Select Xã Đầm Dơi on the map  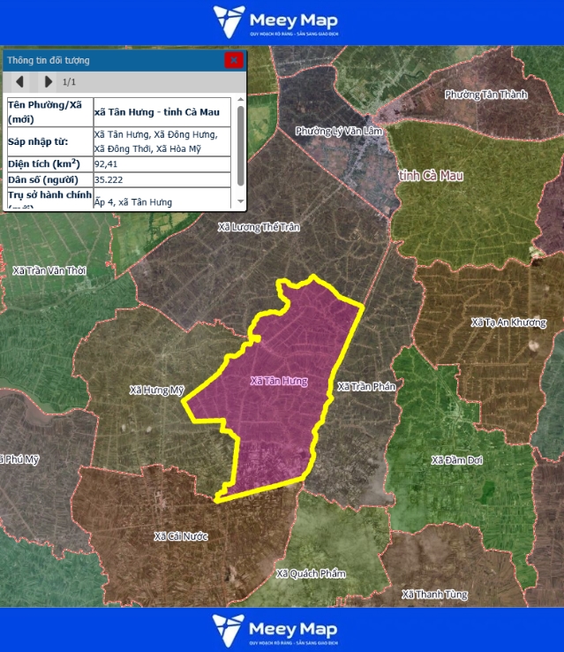click(x=455, y=460)
